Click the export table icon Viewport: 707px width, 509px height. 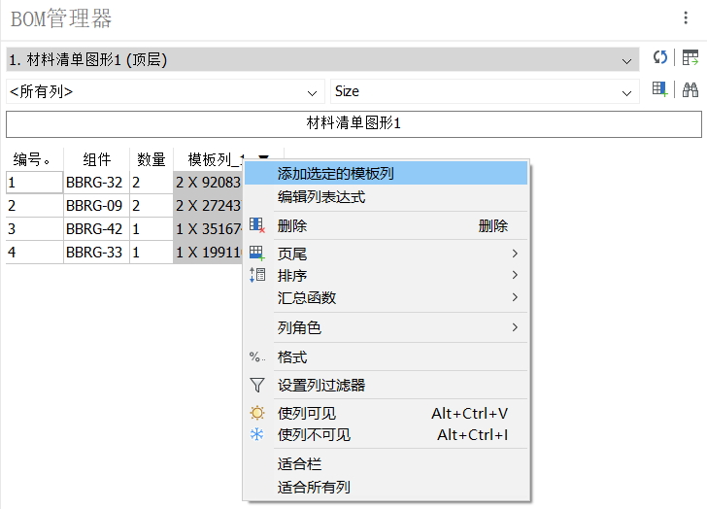(x=690, y=58)
